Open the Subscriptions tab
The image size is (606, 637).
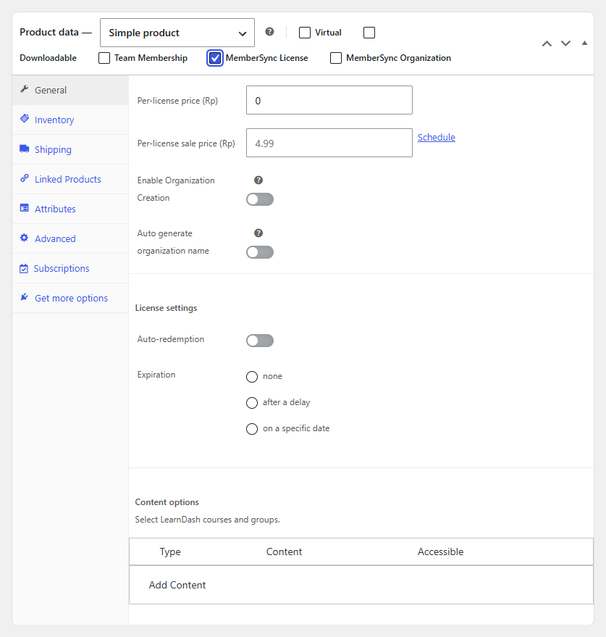70,268
